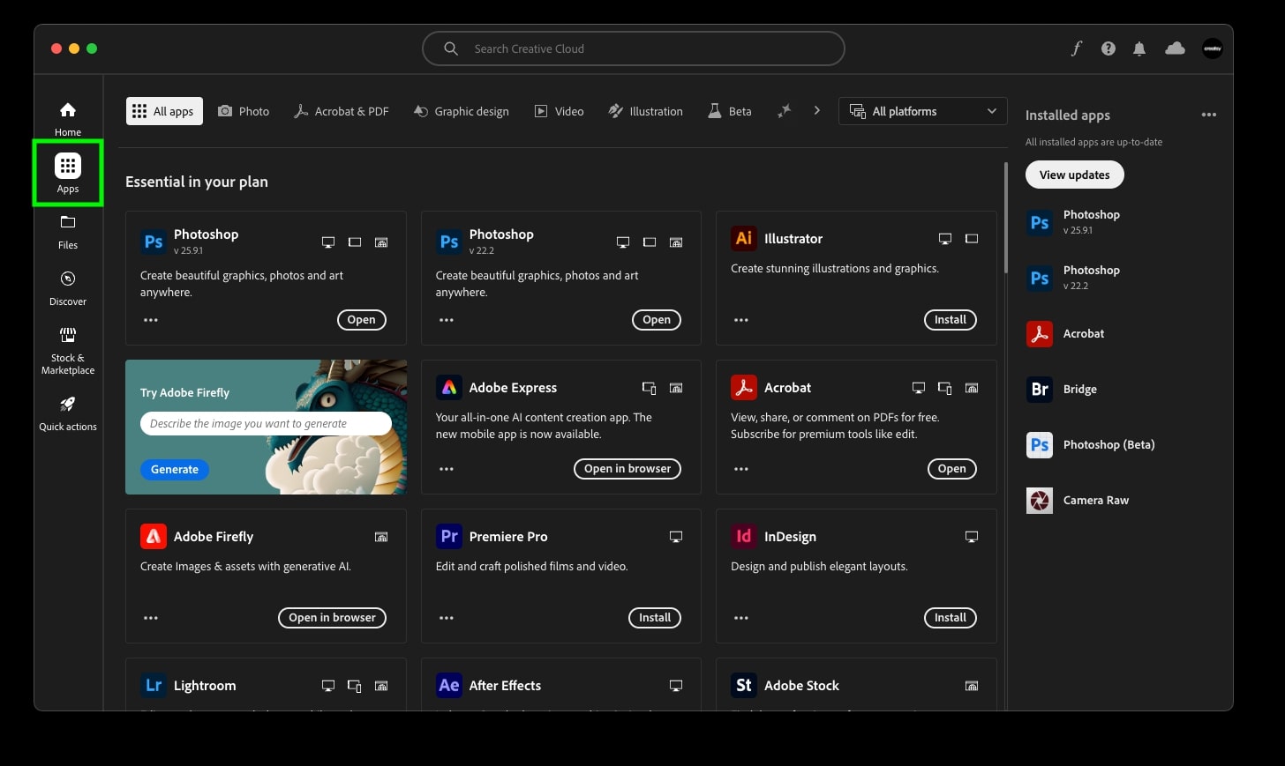Click the notifications bell icon
The width and height of the screenshot is (1285, 766).
coord(1138,48)
